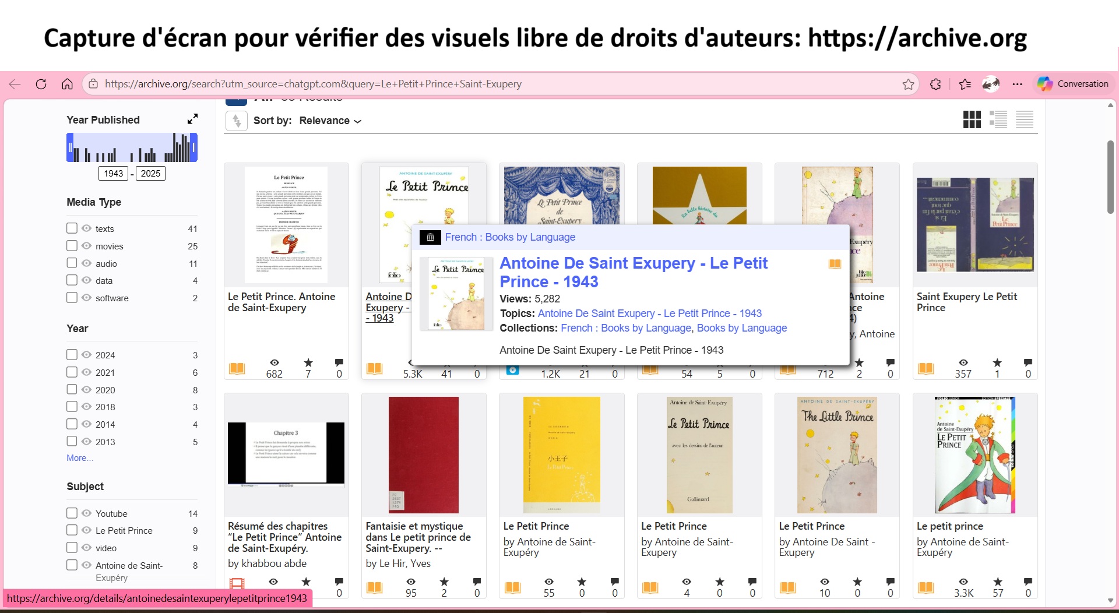The width and height of the screenshot is (1119, 613).
Task: Bookmark page with star icon in address bar
Action: [908, 84]
